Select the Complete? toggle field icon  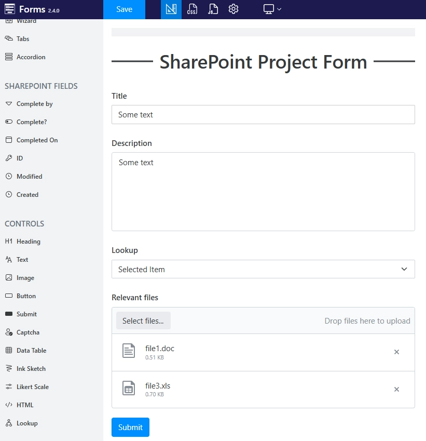(x=9, y=122)
